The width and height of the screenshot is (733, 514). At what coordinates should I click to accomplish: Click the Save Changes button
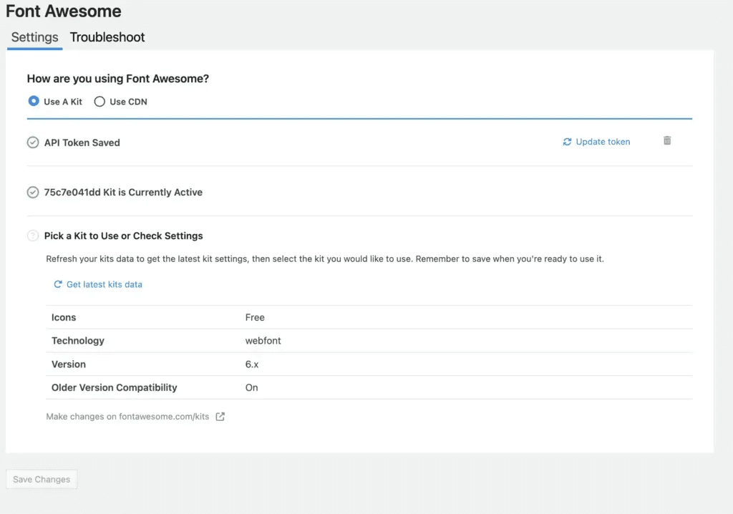tap(42, 479)
